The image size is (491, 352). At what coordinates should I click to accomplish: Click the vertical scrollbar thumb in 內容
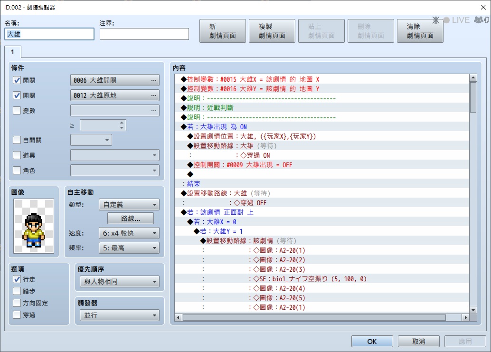pyautogui.click(x=473, y=97)
